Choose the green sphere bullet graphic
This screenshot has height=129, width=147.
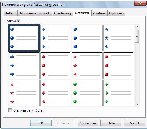87,93
